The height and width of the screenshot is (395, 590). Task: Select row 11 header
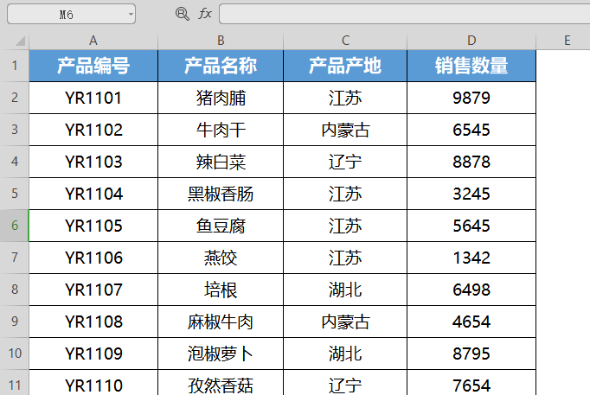15,383
